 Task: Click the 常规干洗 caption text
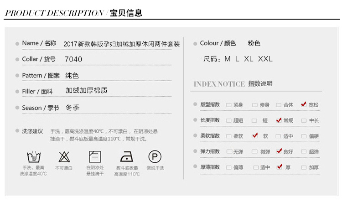click(155, 168)
